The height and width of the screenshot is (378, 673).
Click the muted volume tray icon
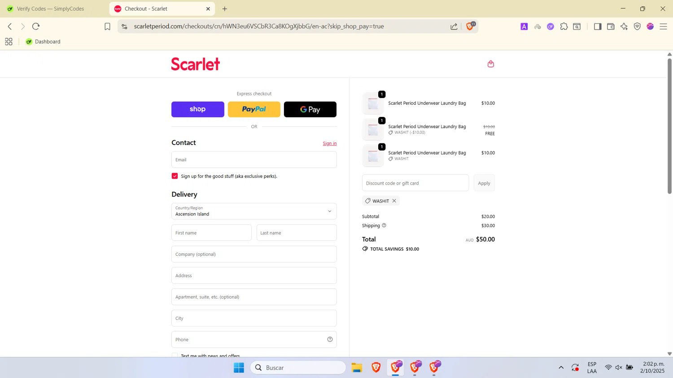[x=619, y=368]
